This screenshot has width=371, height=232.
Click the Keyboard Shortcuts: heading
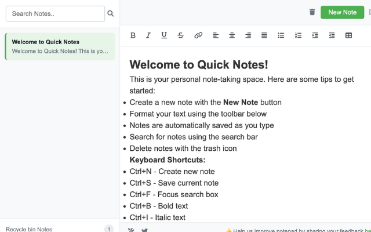[x=168, y=160]
